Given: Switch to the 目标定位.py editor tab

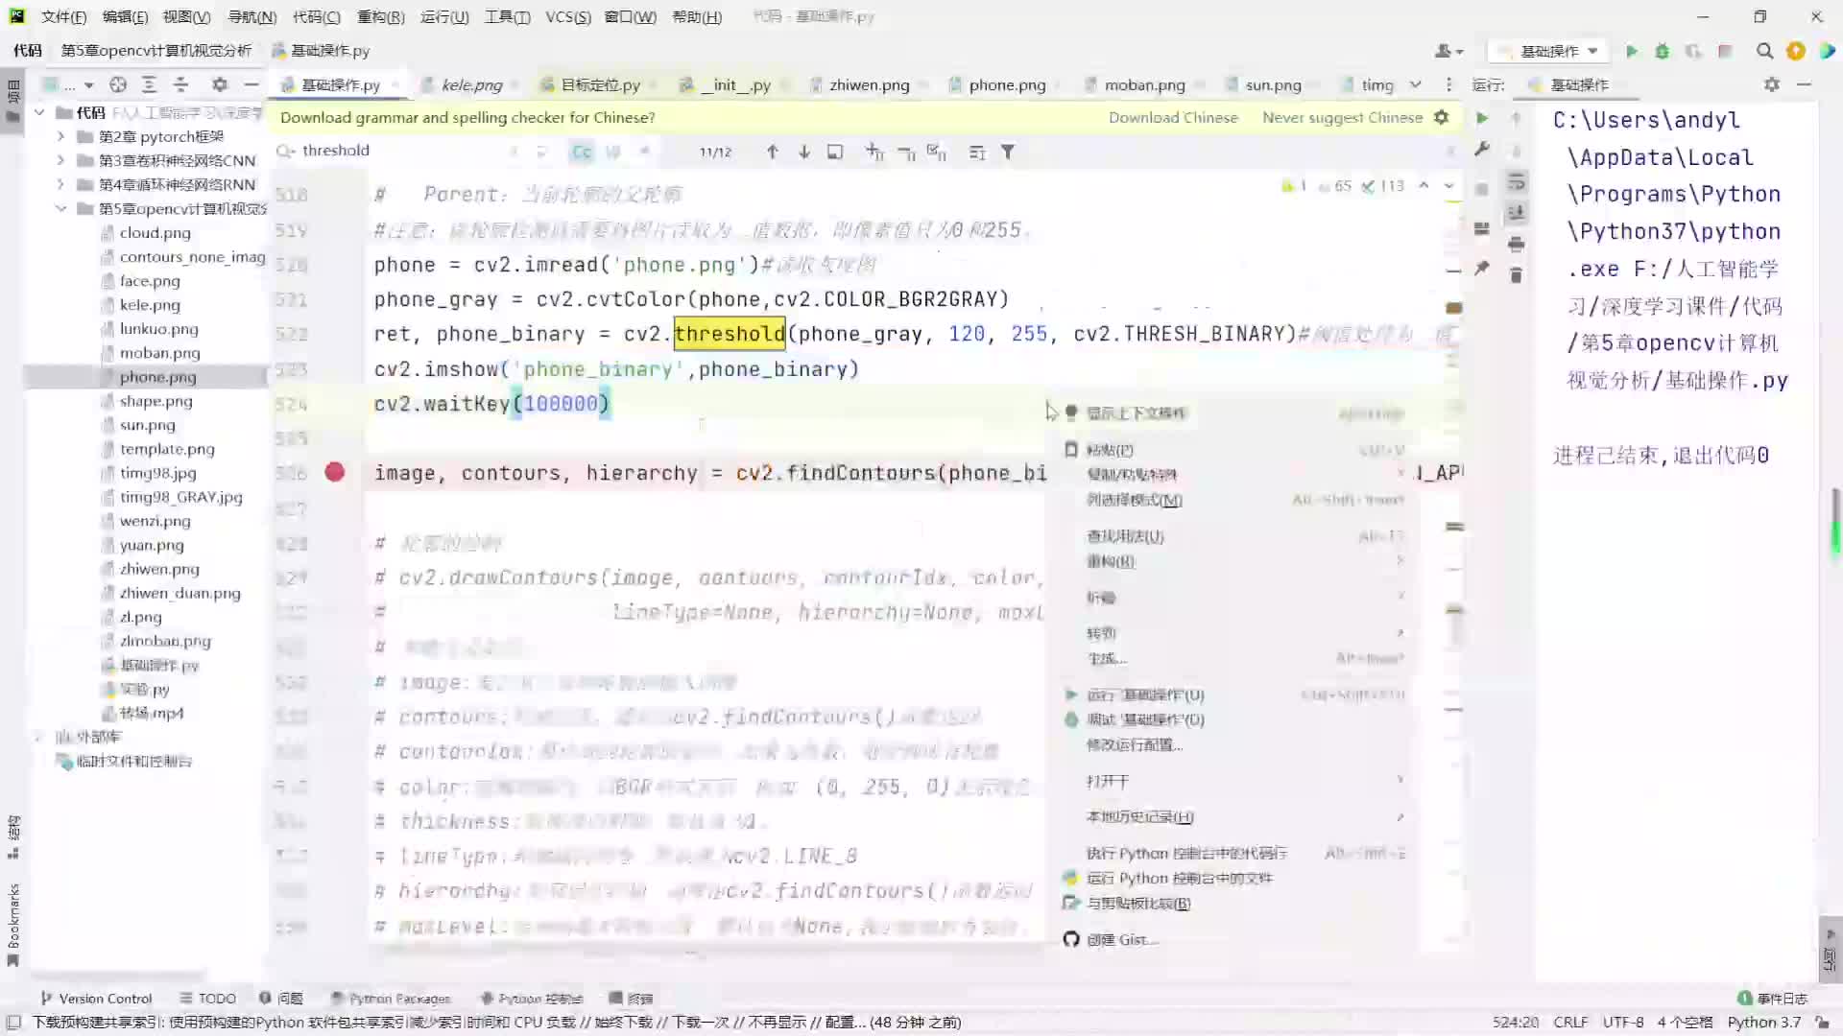Looking at the screenshot, I should [600, 84].
